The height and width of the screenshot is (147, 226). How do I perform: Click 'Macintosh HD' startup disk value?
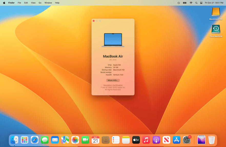119,70
